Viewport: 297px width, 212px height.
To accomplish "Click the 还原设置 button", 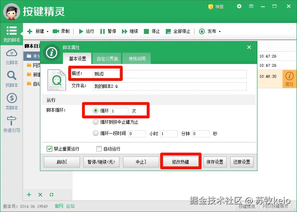I will 242,162.
